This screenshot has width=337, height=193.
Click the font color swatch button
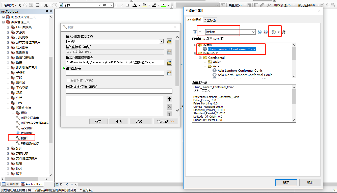point(135,5)
